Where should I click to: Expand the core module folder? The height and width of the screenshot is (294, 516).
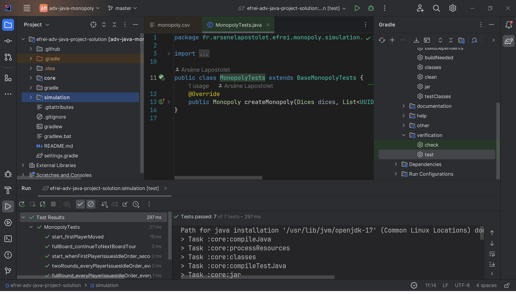(x=31, y=78)
